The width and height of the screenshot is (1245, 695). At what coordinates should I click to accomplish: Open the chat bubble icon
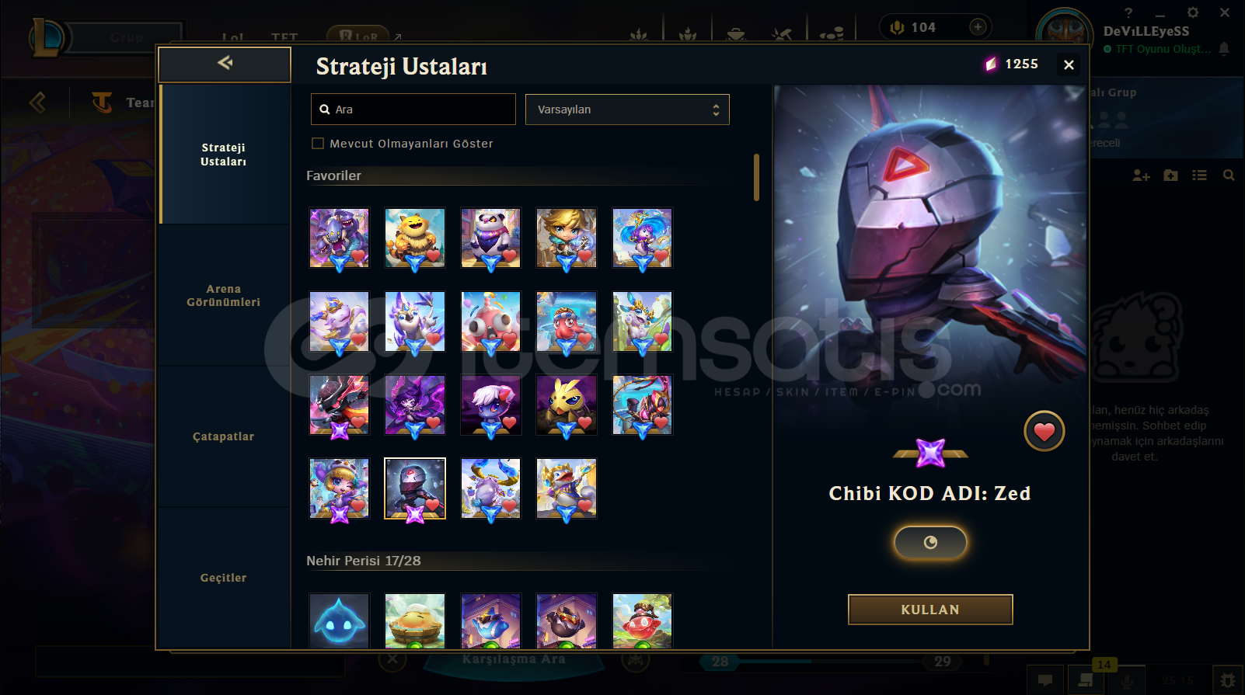pos(1045,680)
